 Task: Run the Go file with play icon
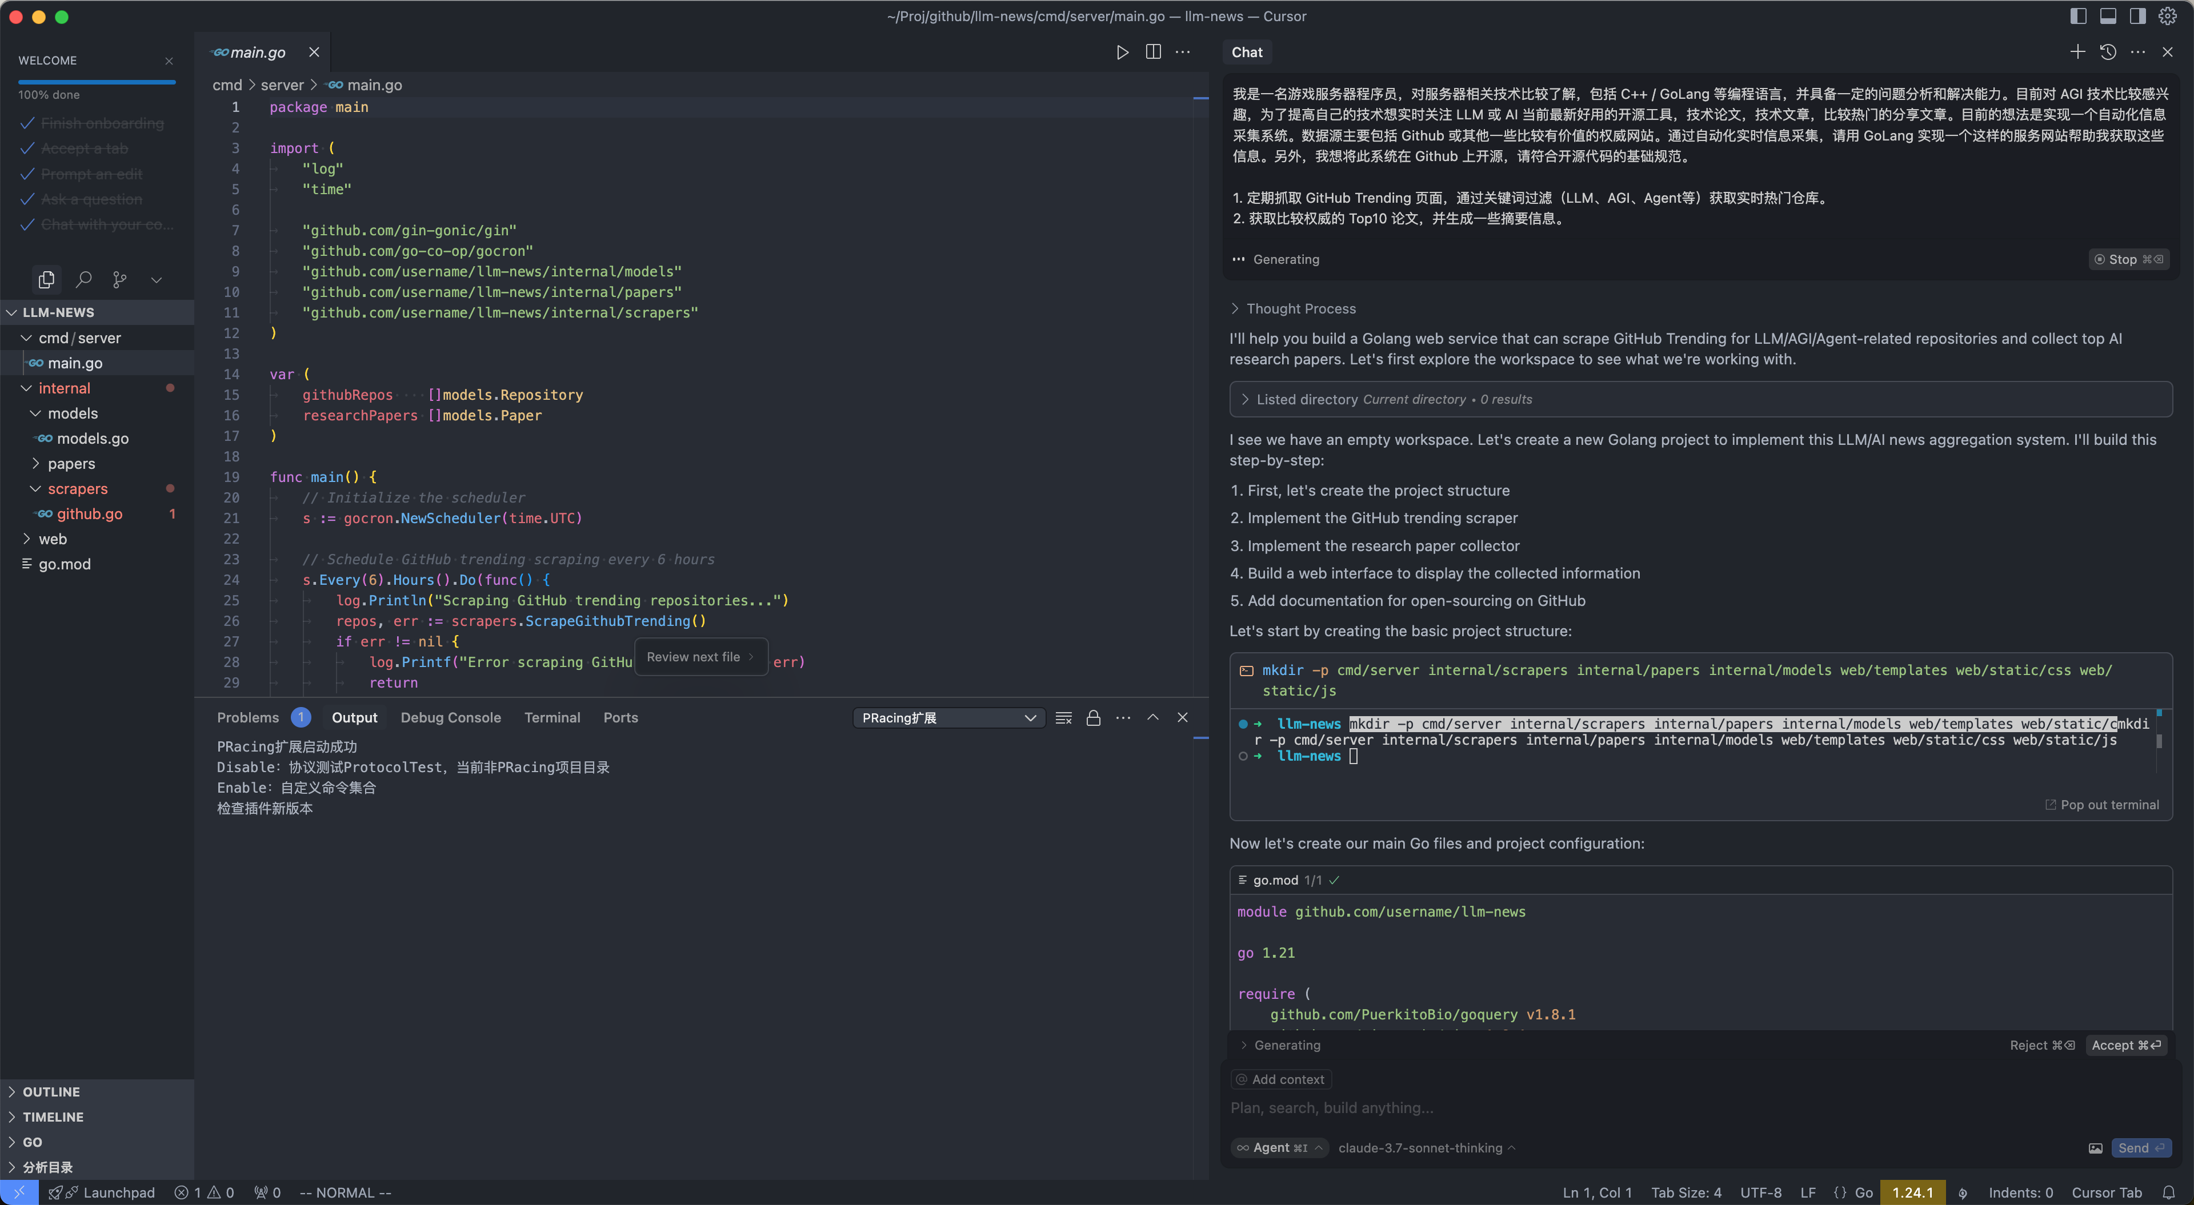pos(1122,52)
